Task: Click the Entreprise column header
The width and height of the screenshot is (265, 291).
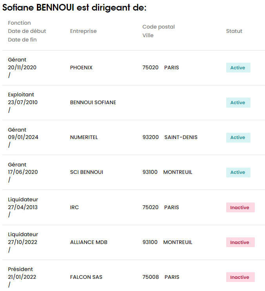Action: point(83,31)
